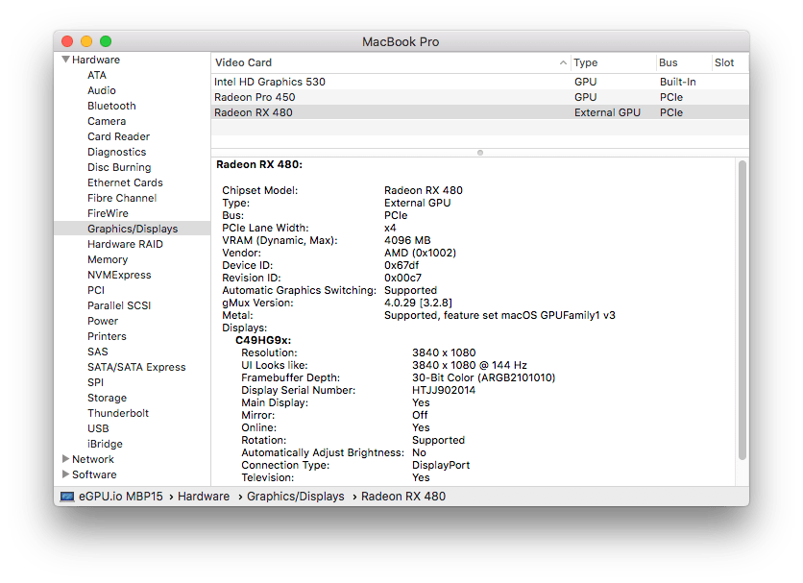Click the C49HG9x display heading
The image size is (803, 583).
coord(263,340)
